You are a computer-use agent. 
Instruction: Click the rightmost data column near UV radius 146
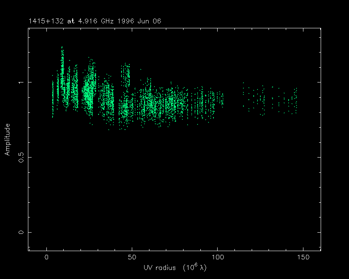(x=296, y=101)
